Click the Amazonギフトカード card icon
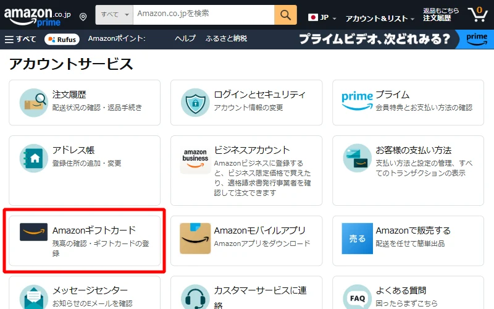Viewport: 494px width, 309px height. coord(33,232)
